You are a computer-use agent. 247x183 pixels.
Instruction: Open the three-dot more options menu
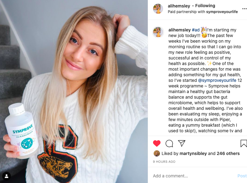pos(245,9)
